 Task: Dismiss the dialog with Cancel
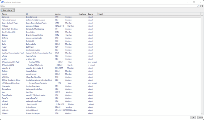point(200,118)
